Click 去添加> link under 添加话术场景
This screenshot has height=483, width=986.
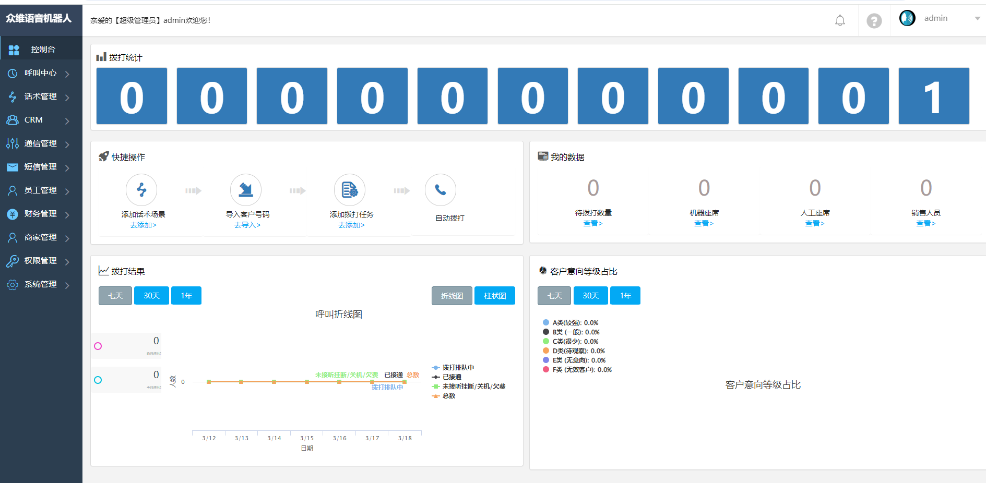pos(143,225)
